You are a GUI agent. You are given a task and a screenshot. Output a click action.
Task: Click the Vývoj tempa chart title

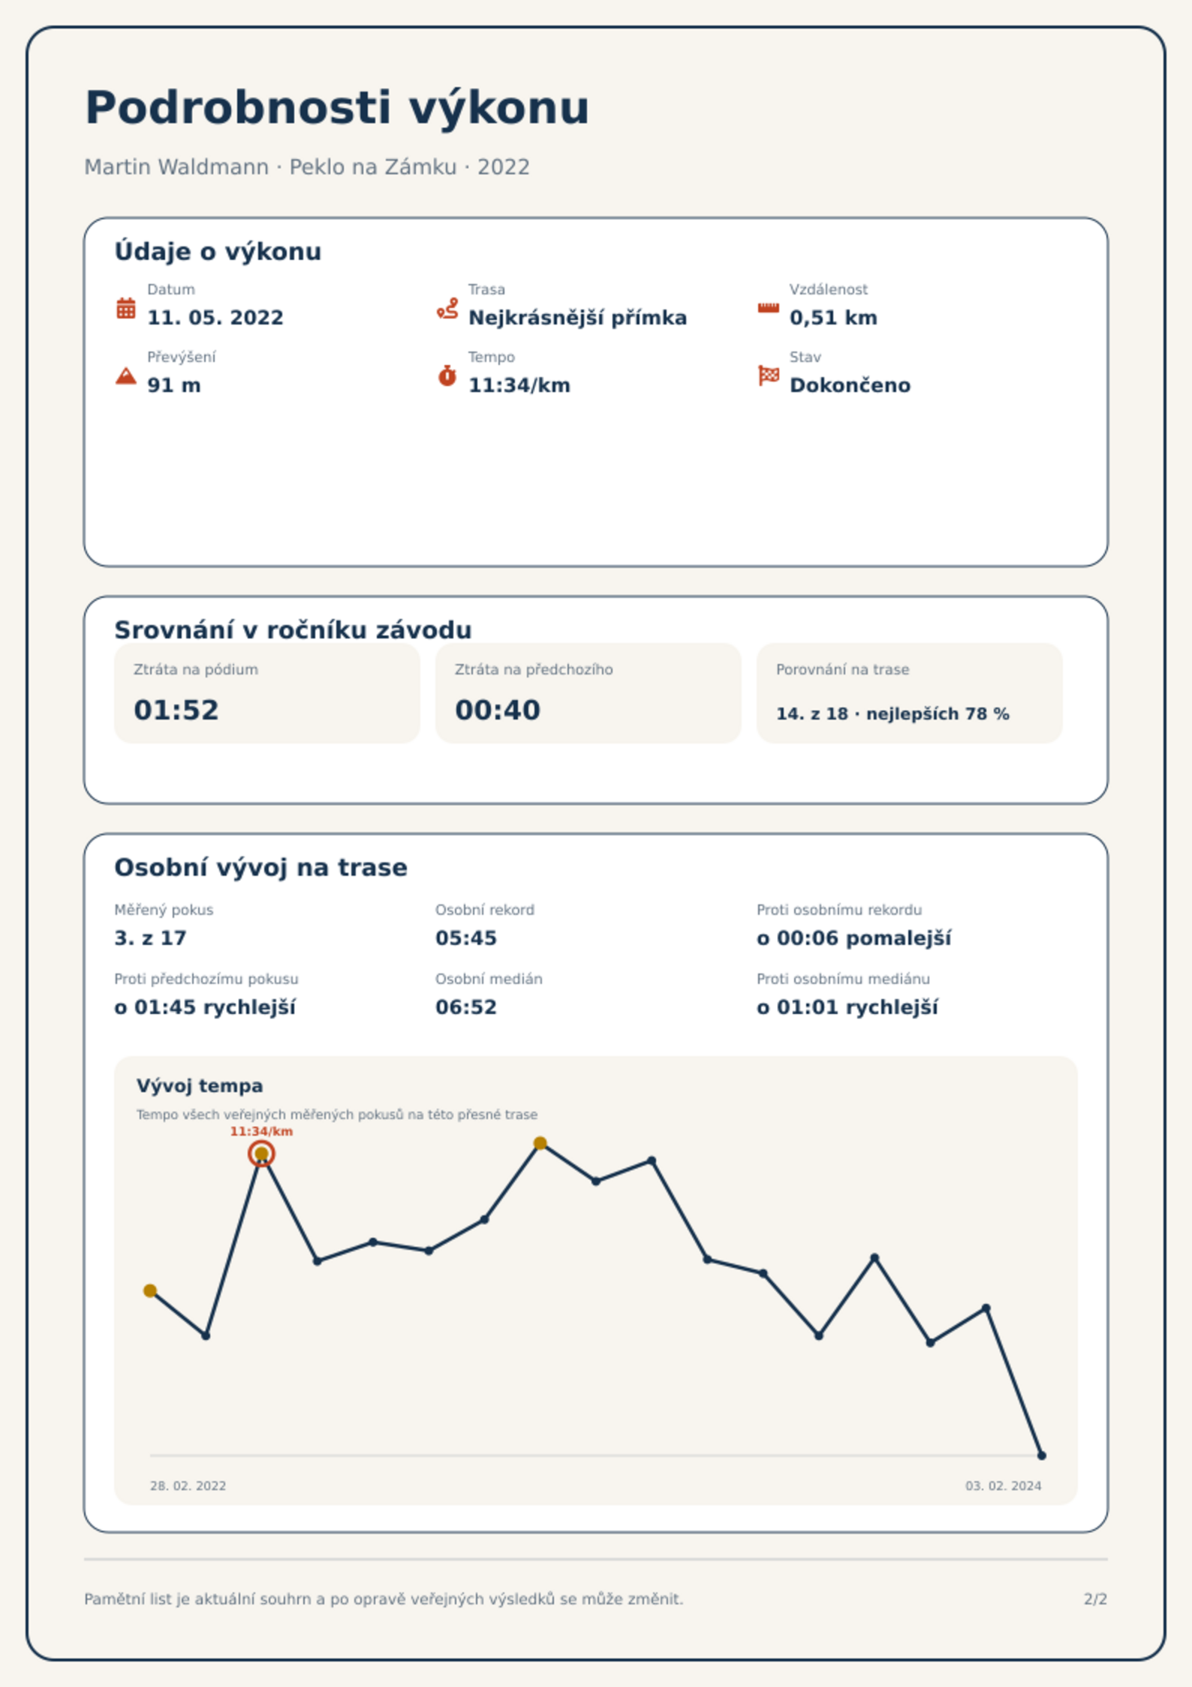[200, 1085]
